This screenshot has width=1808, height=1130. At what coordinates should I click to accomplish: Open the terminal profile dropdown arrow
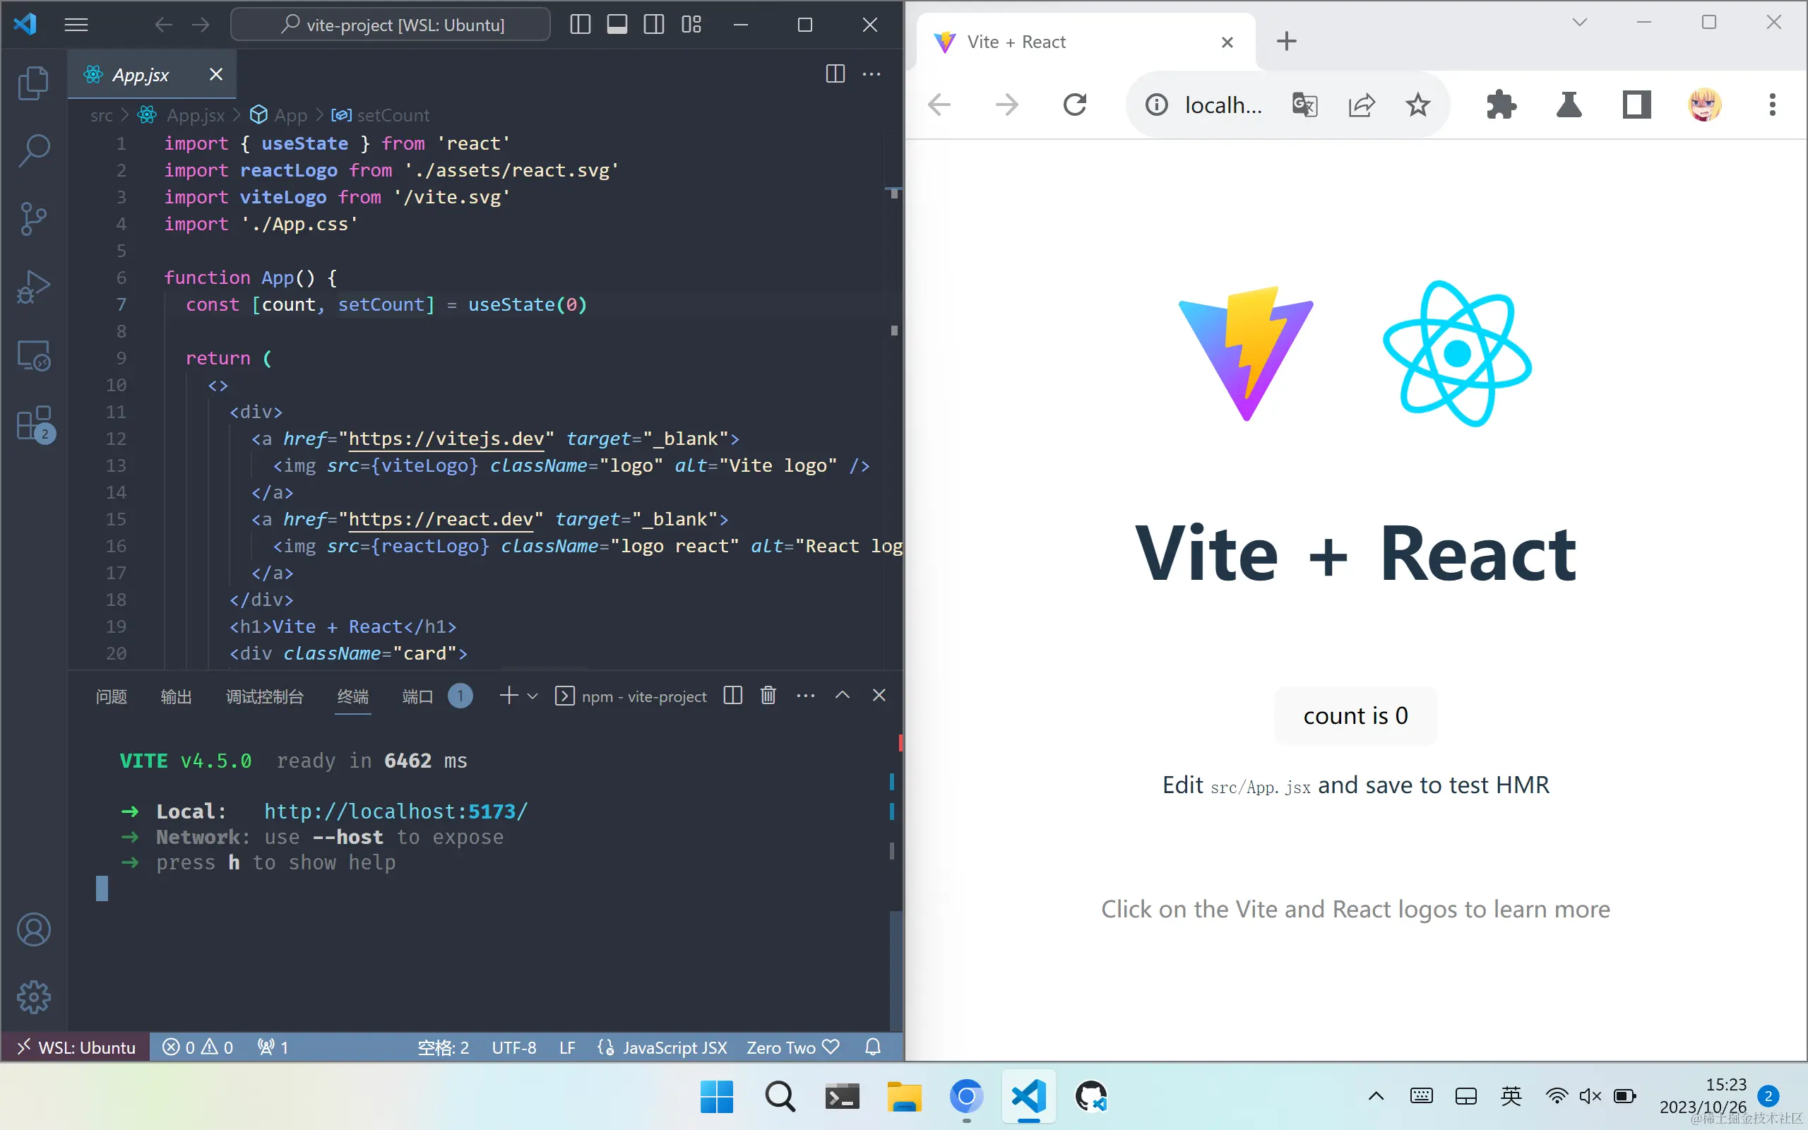(532, 695)
